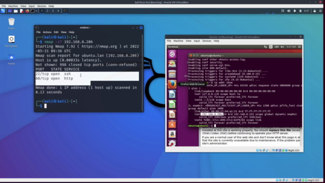Click the kali terminal vertical scrollbar
This screenshot has width=325, height=183.
tap(142, 73)
